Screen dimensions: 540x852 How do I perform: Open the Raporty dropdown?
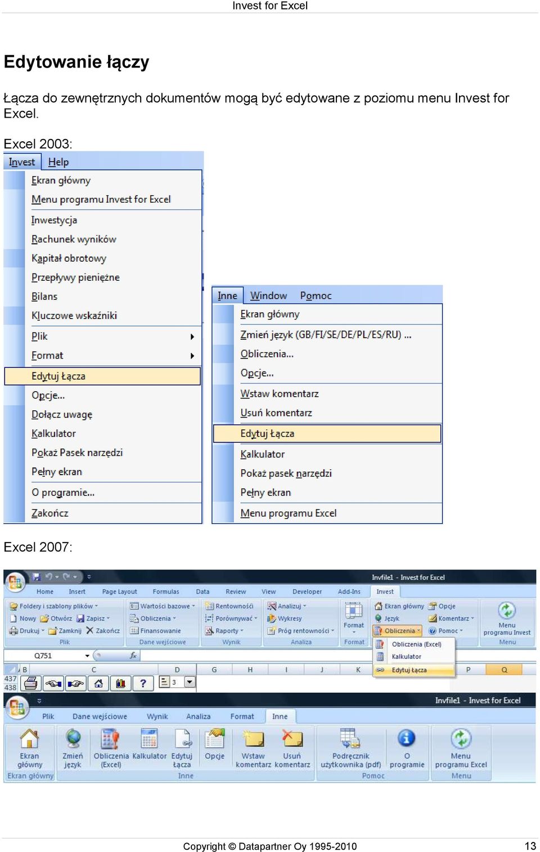click(x=224, y=631)
